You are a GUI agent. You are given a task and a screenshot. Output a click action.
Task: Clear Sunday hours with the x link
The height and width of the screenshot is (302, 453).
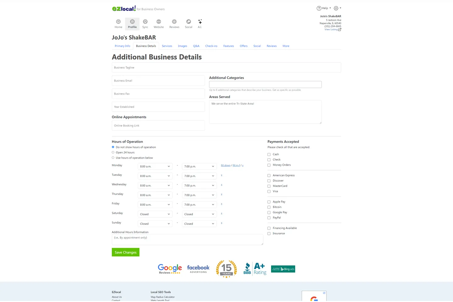click(221, 223)
